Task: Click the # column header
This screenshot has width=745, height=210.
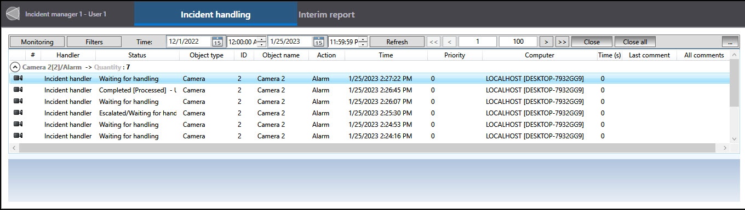Action: pos(33,55)
